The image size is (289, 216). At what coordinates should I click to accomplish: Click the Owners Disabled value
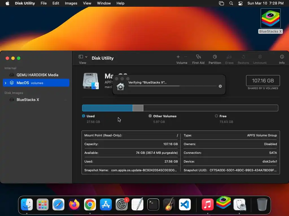pos(270,144)
